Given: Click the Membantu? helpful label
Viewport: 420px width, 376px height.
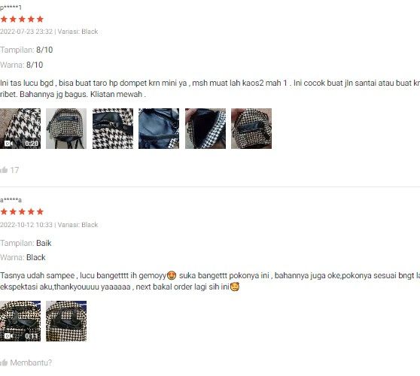Looking at the screenshot, I should coord(31,362).
